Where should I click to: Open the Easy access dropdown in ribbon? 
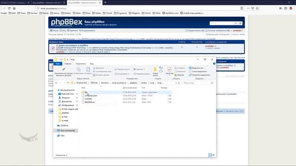click(161, 71)
